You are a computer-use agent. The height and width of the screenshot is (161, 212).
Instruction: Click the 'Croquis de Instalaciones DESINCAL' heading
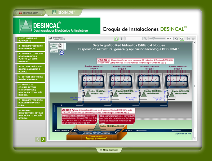[x=144, y=29]
